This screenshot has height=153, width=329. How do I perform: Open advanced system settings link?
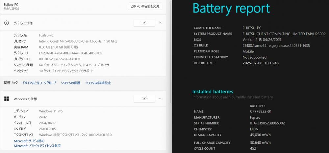98,83
